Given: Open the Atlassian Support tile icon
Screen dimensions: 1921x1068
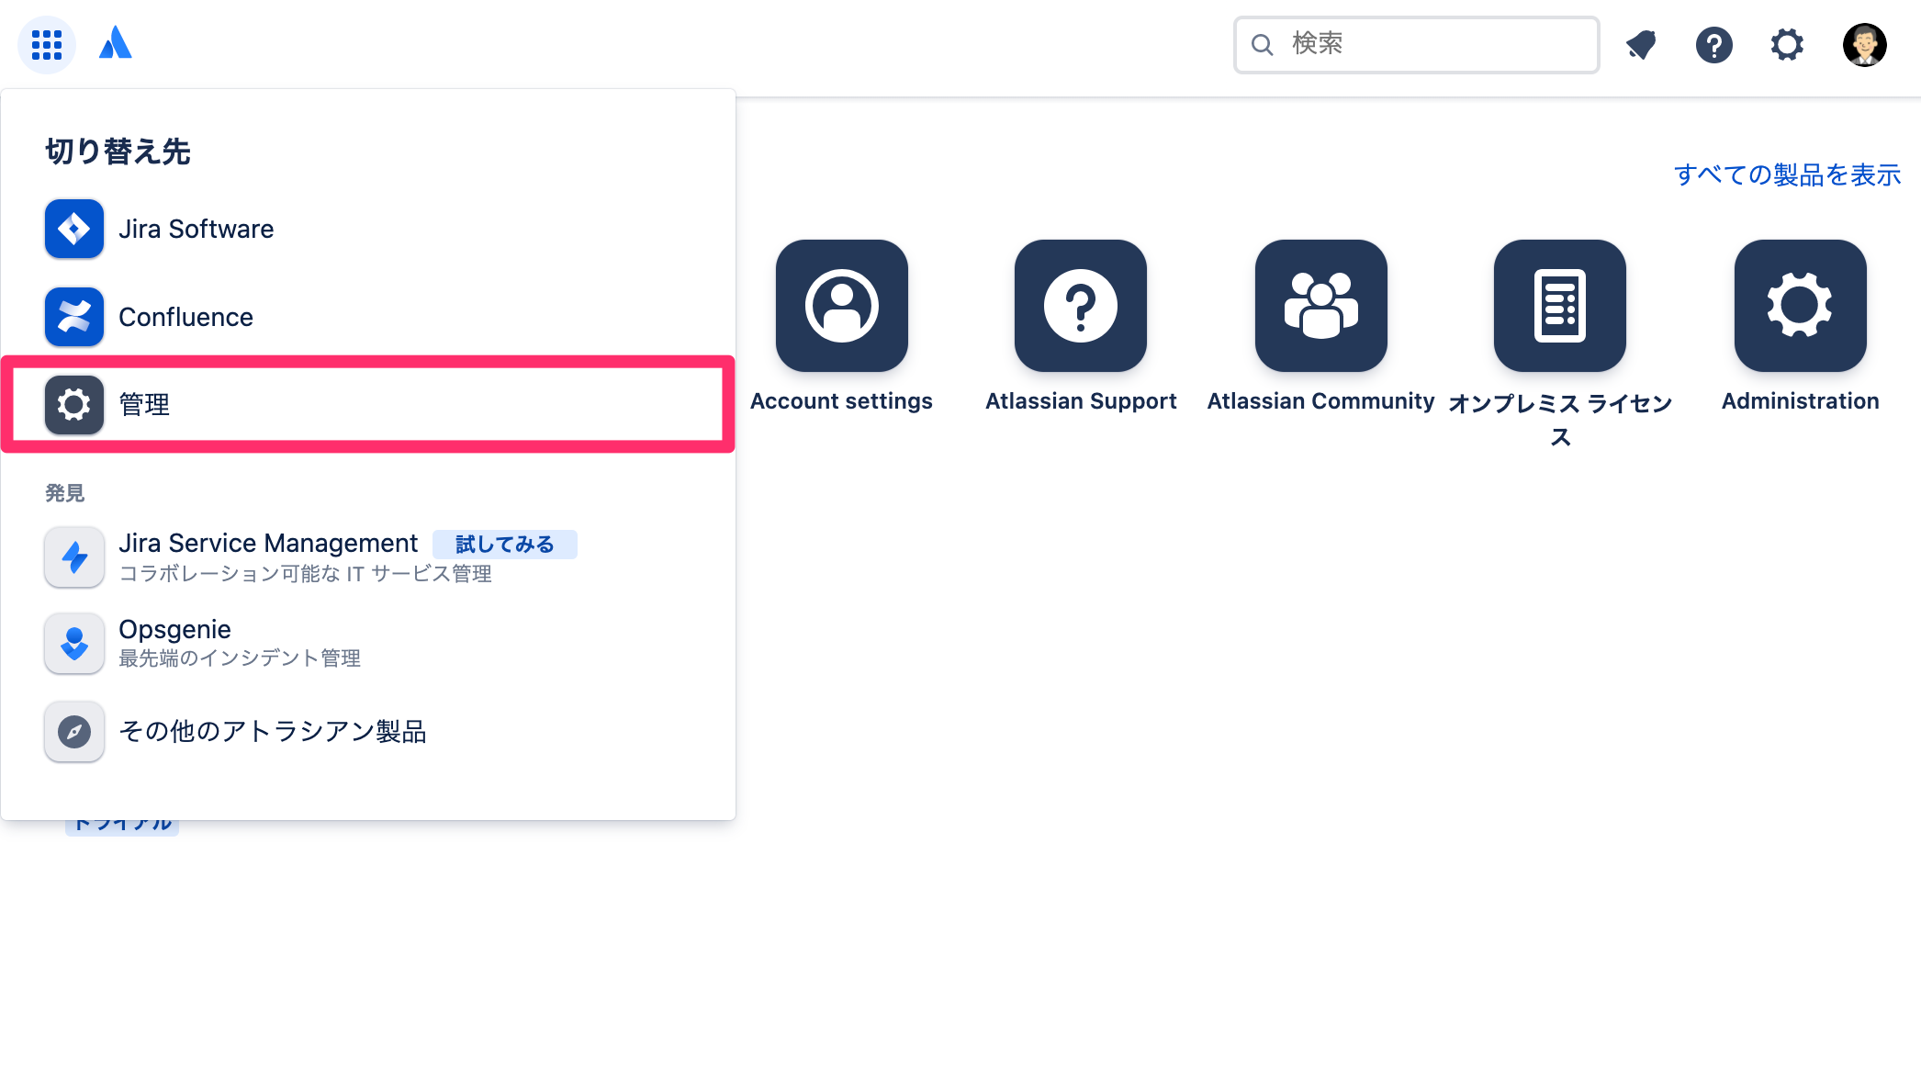Looking at the screenshot, I should coord(1081,306).
